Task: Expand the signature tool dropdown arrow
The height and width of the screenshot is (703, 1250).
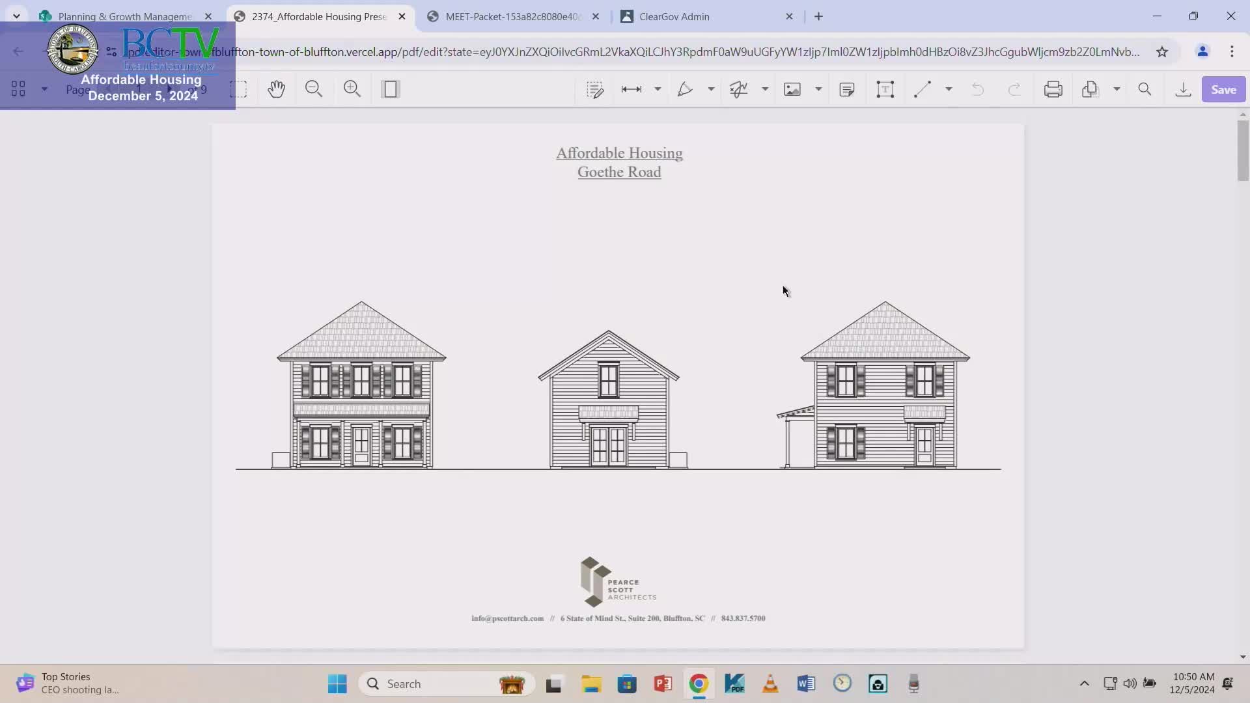Action: 765,89
